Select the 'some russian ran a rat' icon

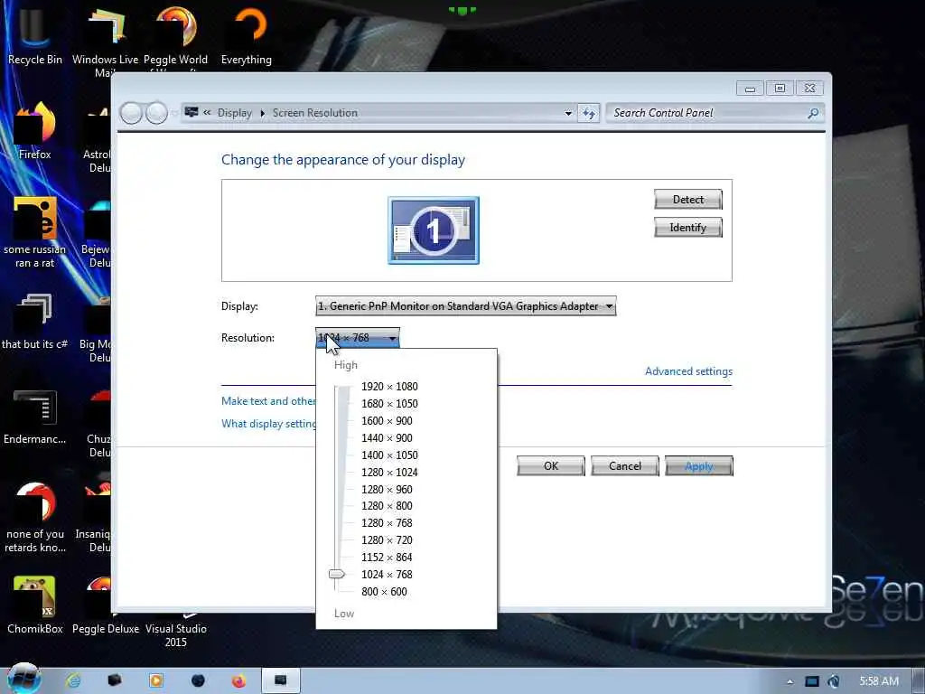click(x=35, y=232)
